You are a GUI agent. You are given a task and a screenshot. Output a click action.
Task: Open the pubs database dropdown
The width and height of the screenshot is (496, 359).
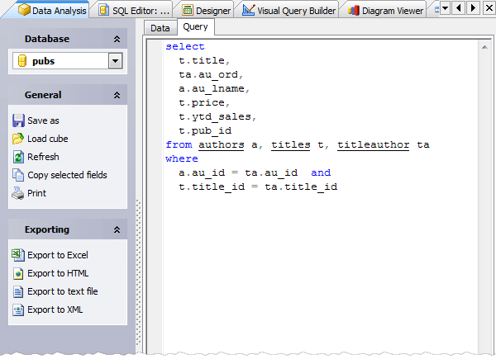(x=115, y=61)
